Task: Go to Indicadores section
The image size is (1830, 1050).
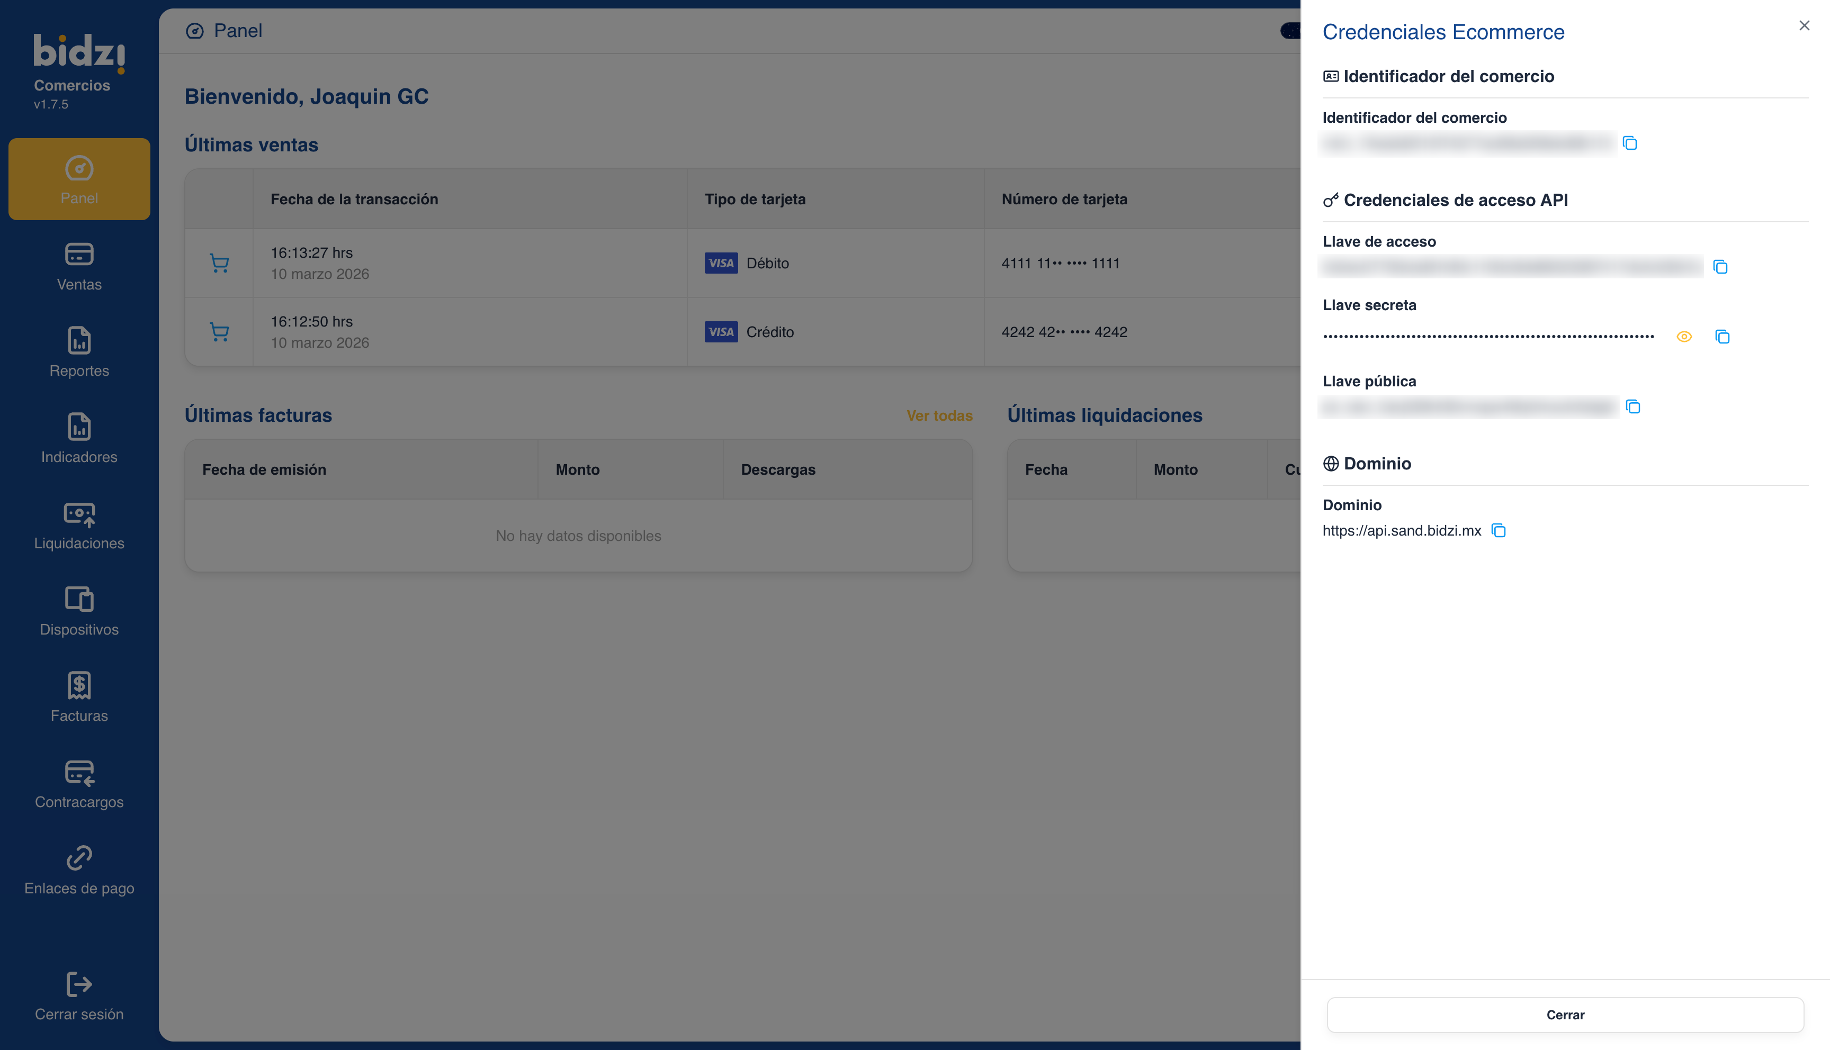Action: pos(79,439)
